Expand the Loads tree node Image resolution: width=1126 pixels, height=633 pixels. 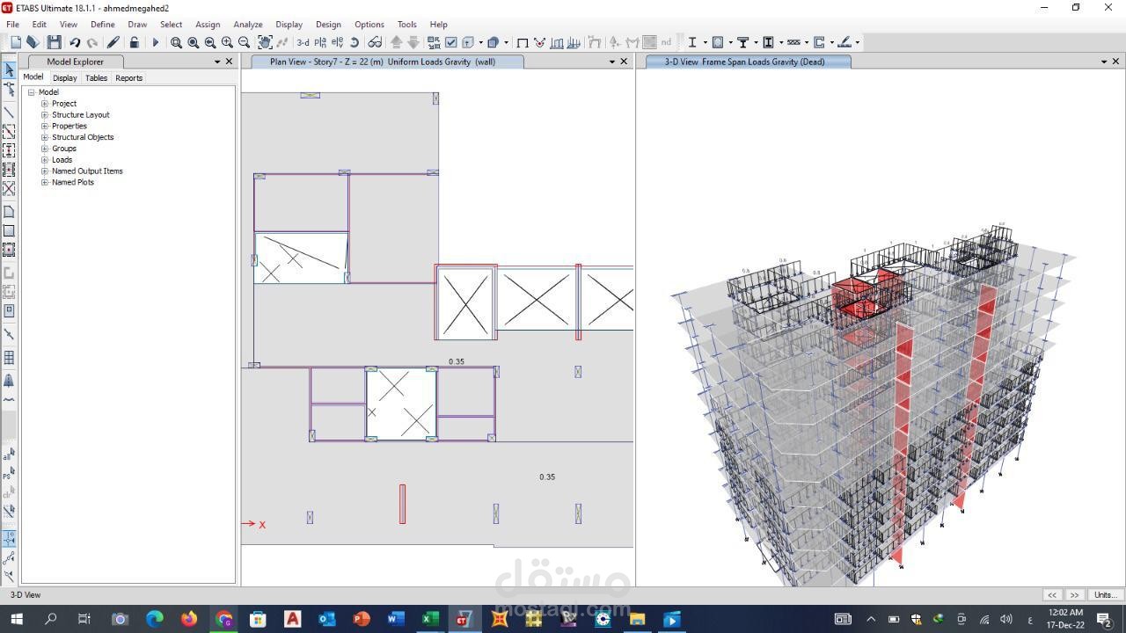[45, 160]
